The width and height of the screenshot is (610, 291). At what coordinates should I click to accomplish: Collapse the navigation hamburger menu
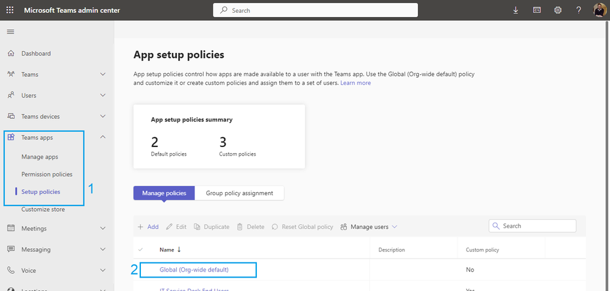[10, 31]
